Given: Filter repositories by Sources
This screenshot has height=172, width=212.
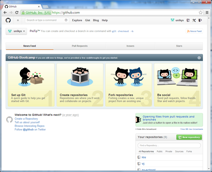Looking at the screenshot, I should tap(179, 151).
